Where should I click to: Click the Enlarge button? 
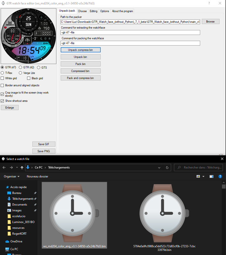pos(10,107)
